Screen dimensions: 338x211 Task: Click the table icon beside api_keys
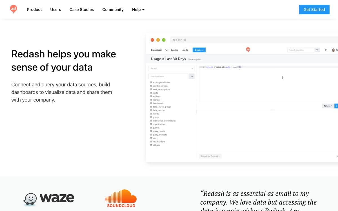pos(151,96)
